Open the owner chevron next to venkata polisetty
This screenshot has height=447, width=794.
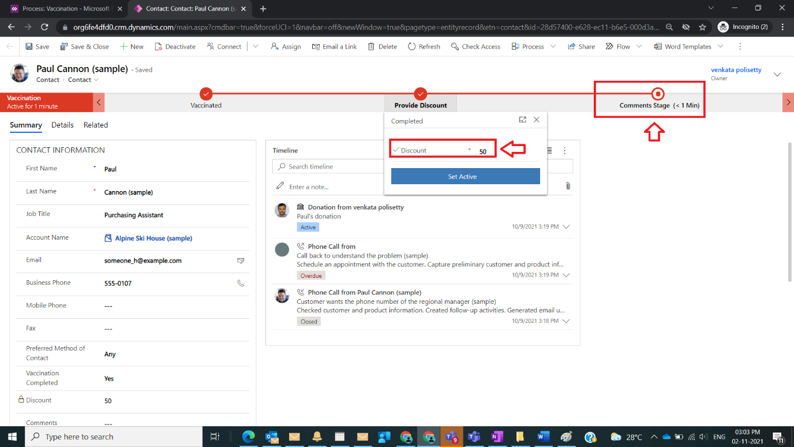click(x=777, y=74)
